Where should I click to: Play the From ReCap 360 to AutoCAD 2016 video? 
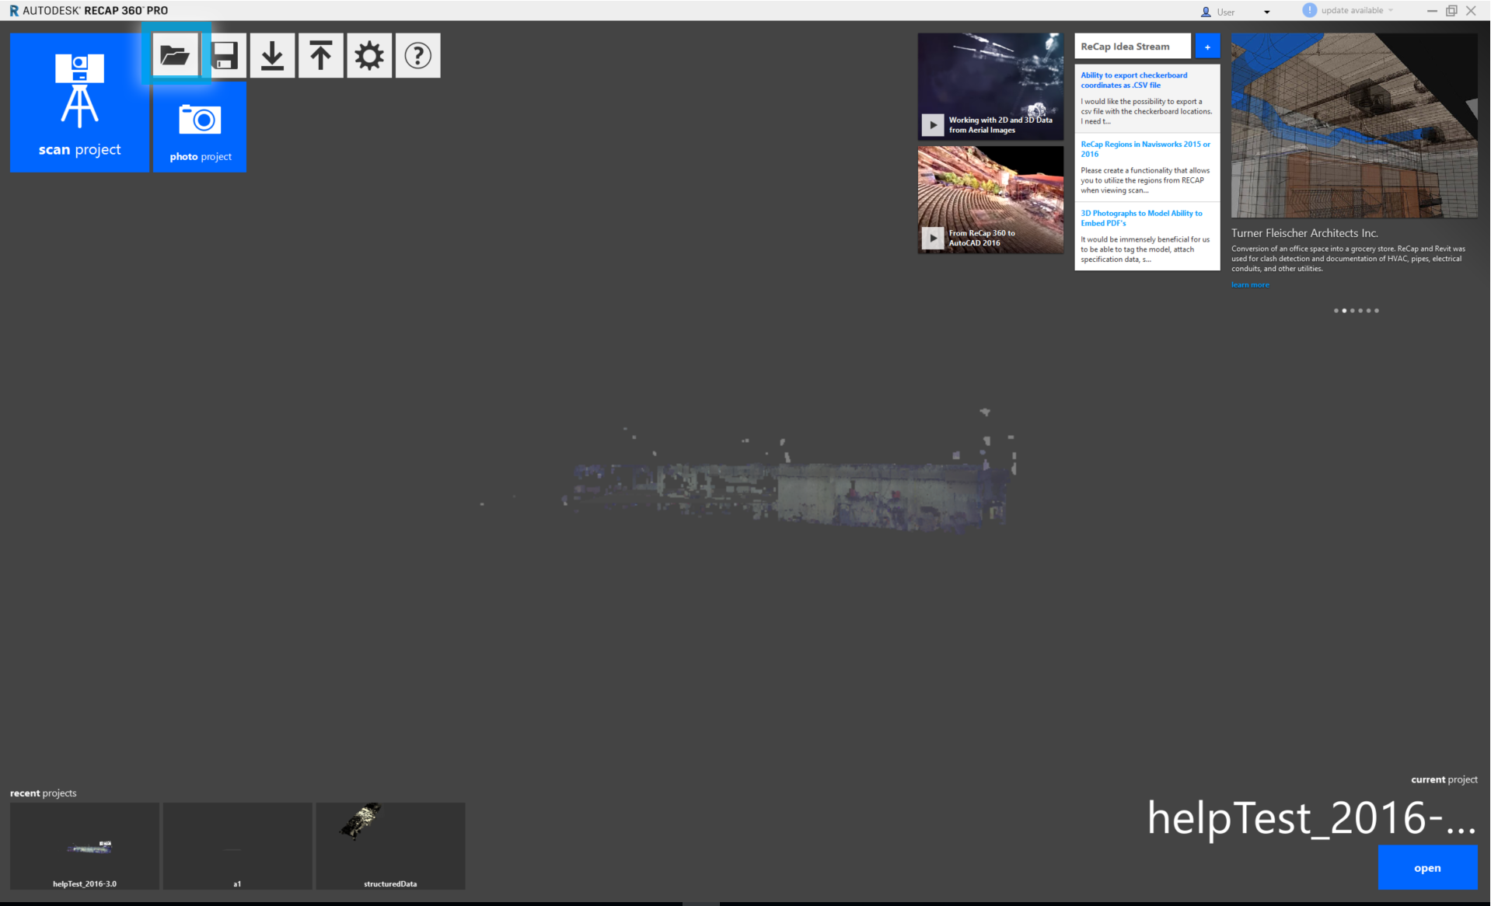pos(933,238)
